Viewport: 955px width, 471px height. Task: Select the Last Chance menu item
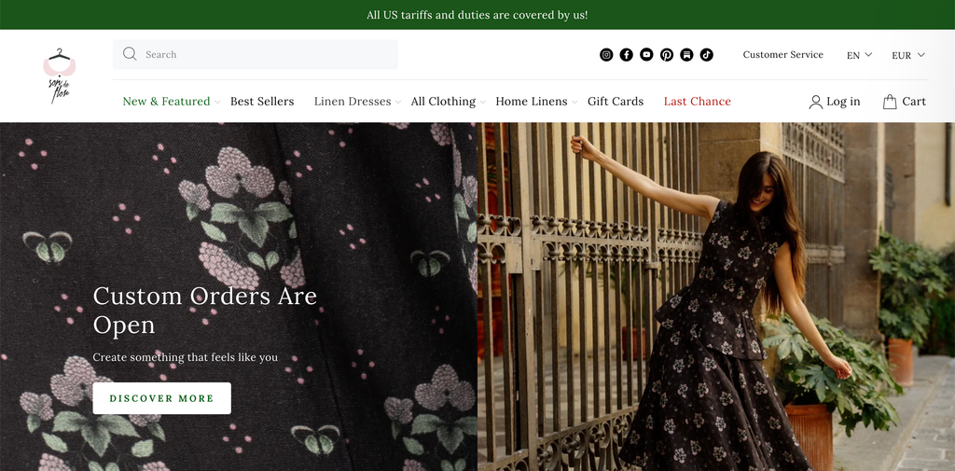[x=697, y=101]
